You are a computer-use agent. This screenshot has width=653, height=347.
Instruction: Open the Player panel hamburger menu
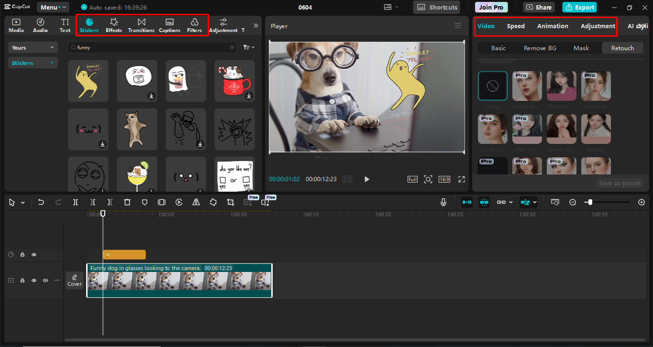coord(458,26)
